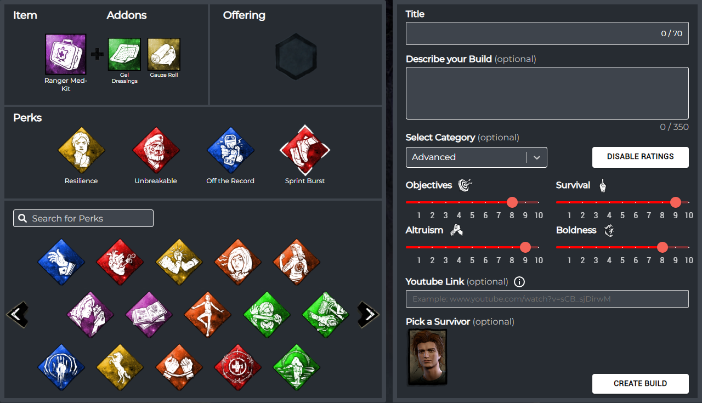Viewport: 702px width, 403px height.
Task: Click the Gel Dressings addon icon
Action: click(x=124, y=54)
